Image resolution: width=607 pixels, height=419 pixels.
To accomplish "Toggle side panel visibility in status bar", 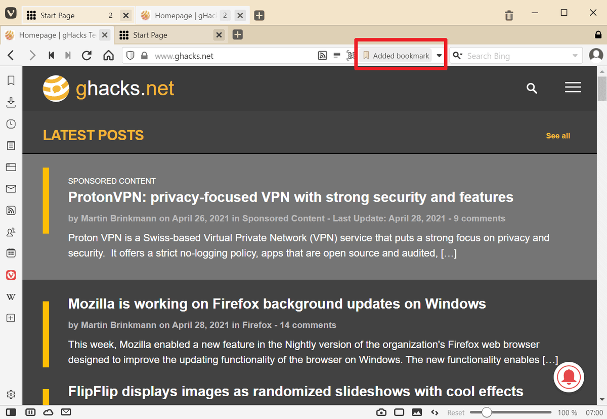I will click(11, 412).
